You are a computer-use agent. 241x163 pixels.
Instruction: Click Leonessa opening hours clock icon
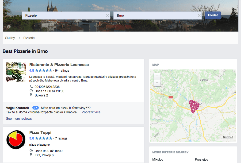point(31,91)
